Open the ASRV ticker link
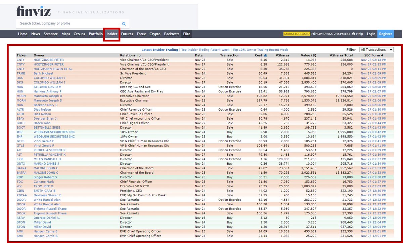Image resolution: width=403 pixels, height=243 pixels. pyautogui.click(x=21, y=218)
